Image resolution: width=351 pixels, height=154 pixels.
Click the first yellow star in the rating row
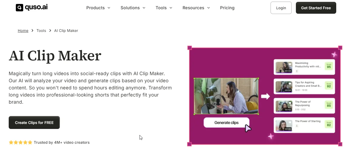11,142
